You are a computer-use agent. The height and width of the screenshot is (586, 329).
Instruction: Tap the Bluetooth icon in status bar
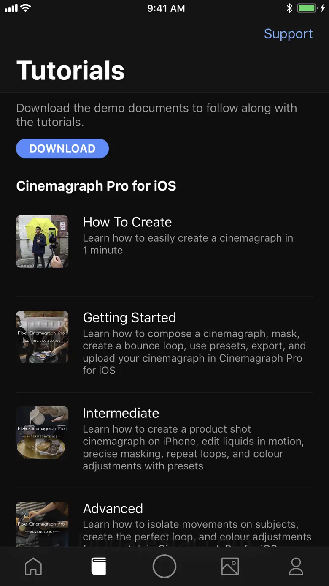click(x=289, y=8)
